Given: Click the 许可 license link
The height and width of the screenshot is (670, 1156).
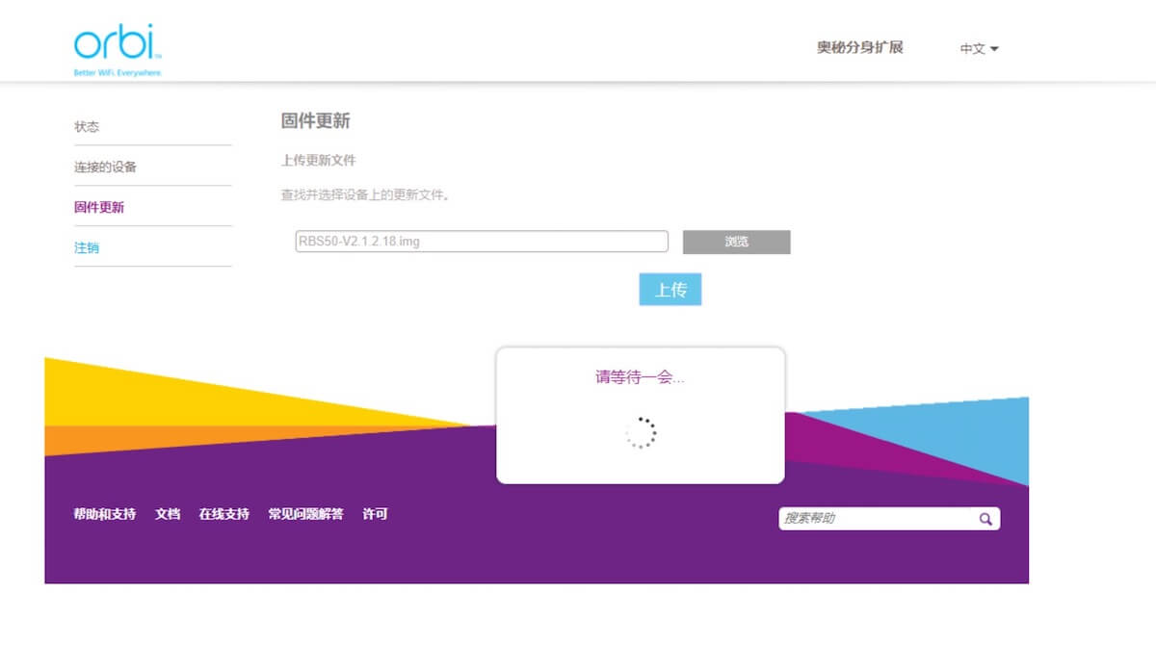Looking at the screenshot, I should [376, 514].
